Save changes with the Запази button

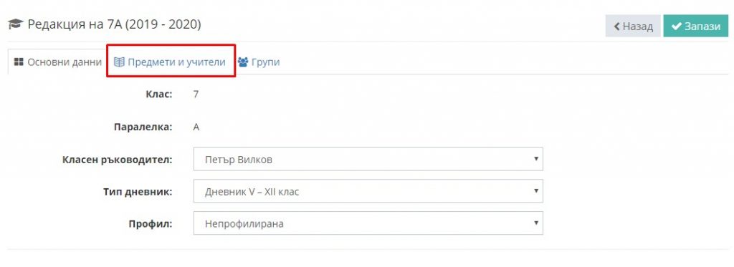tap(695, 26)
